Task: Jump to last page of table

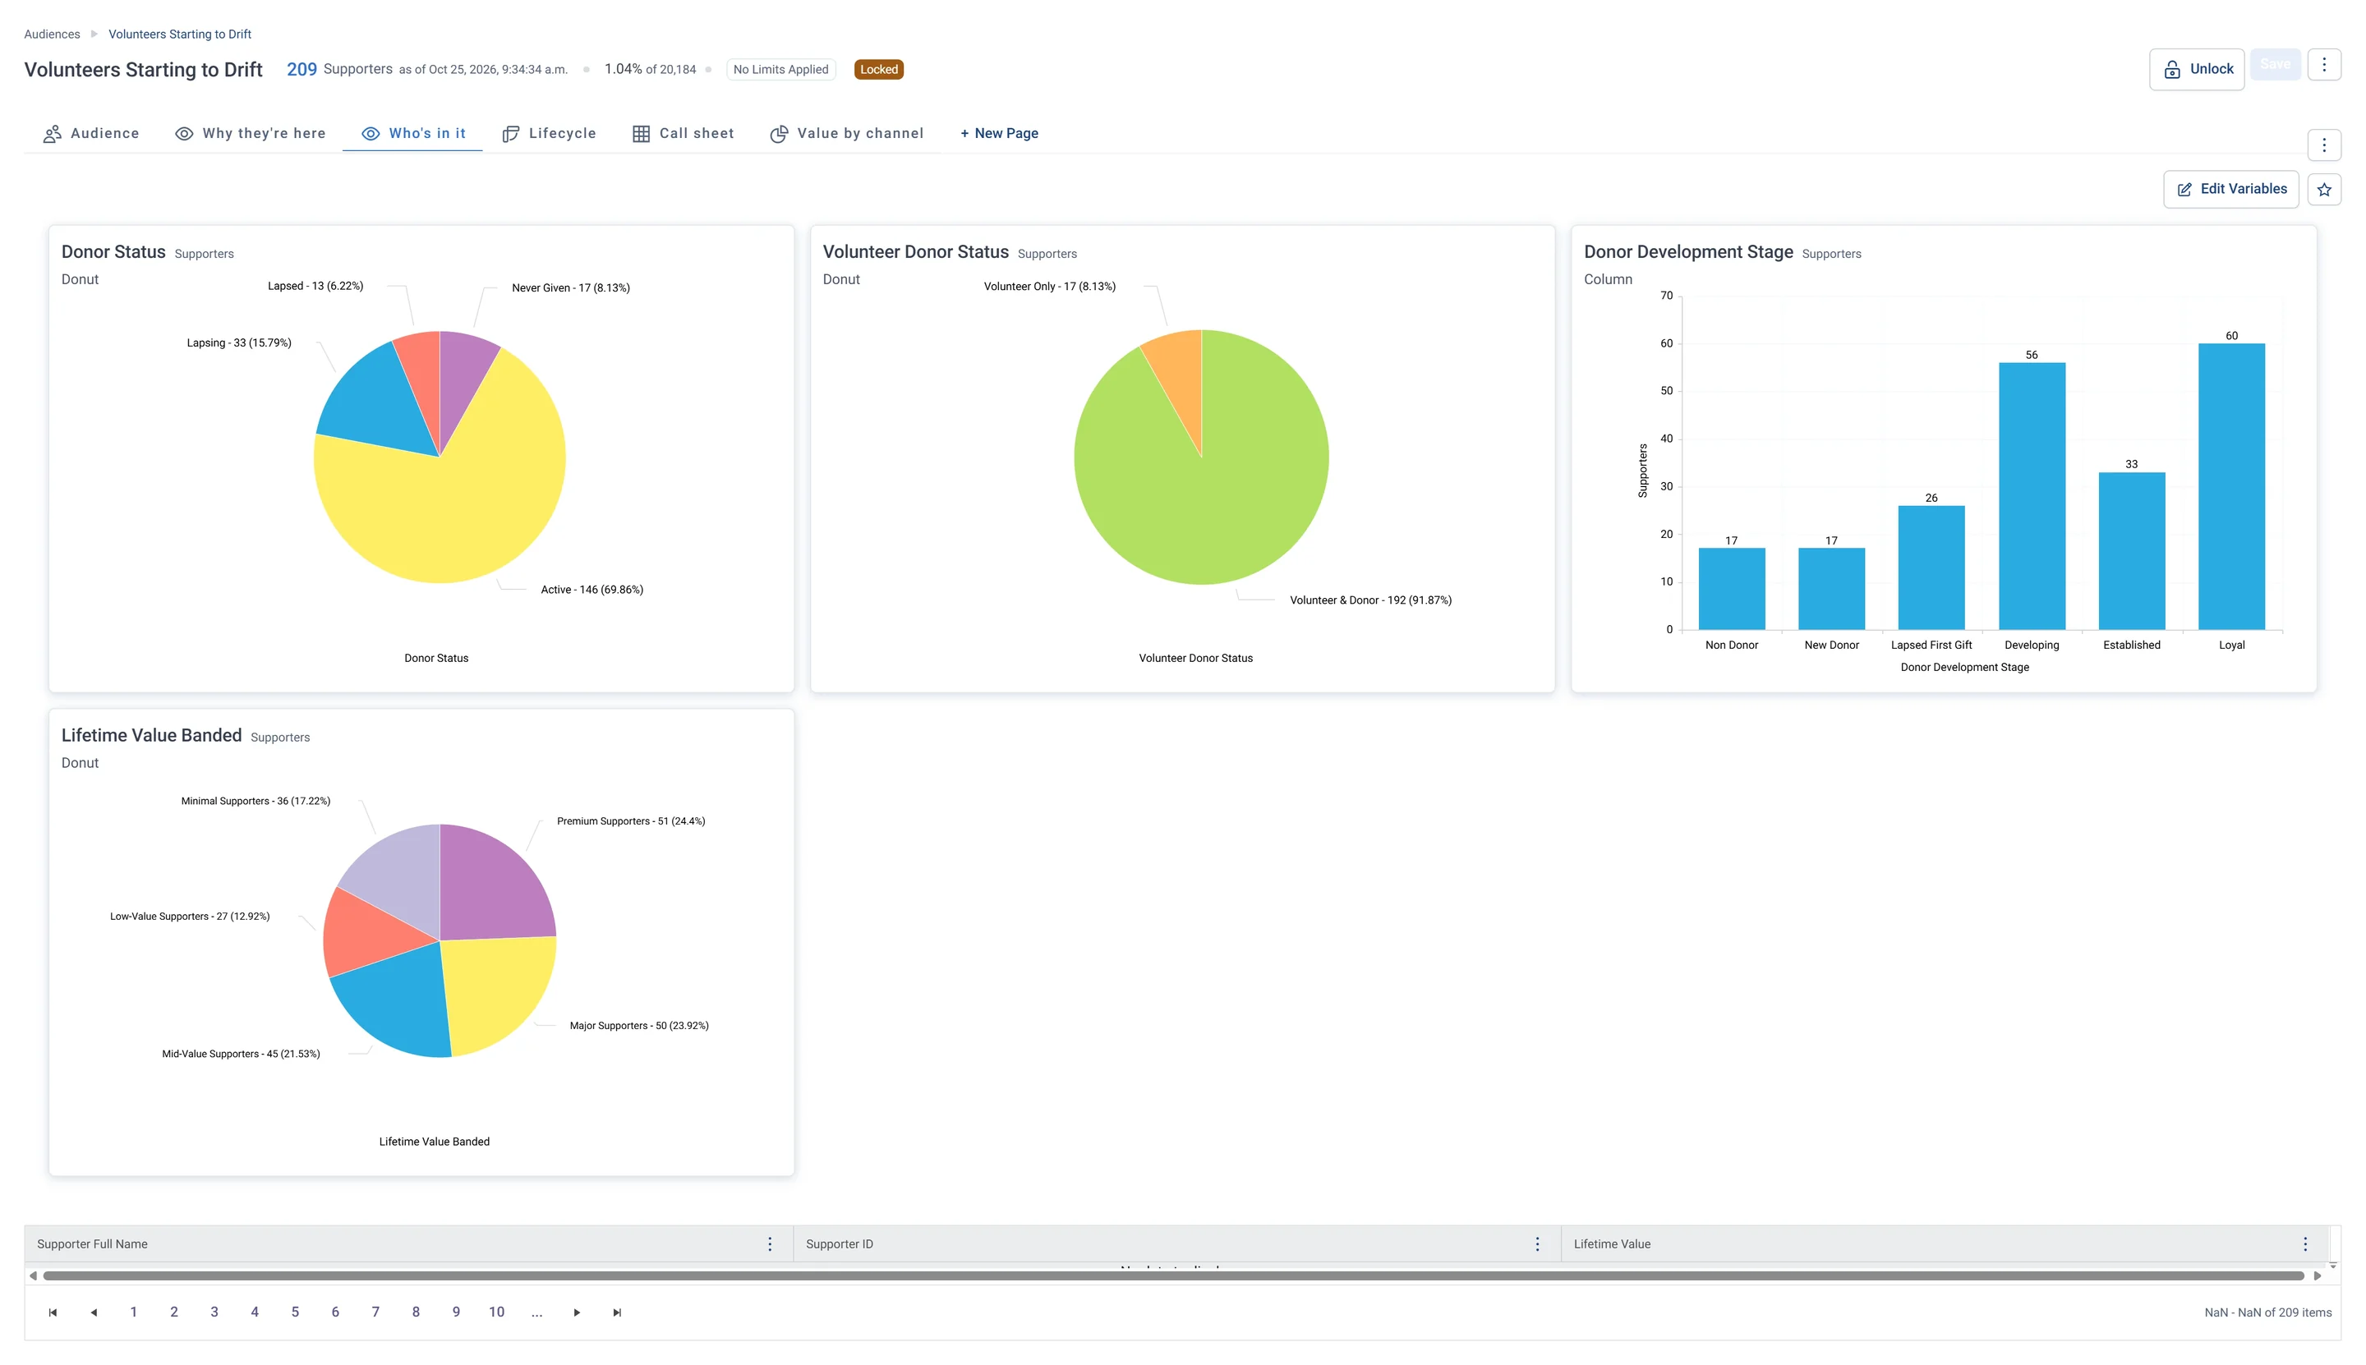Action: tap(617, 1312)
